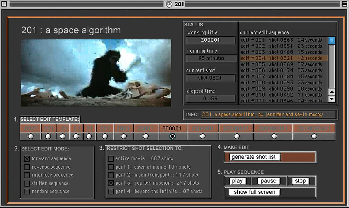The width and height of the screenshot is (349, 208).
Task: Select the 201 edit template radio button
Action: 105,136
